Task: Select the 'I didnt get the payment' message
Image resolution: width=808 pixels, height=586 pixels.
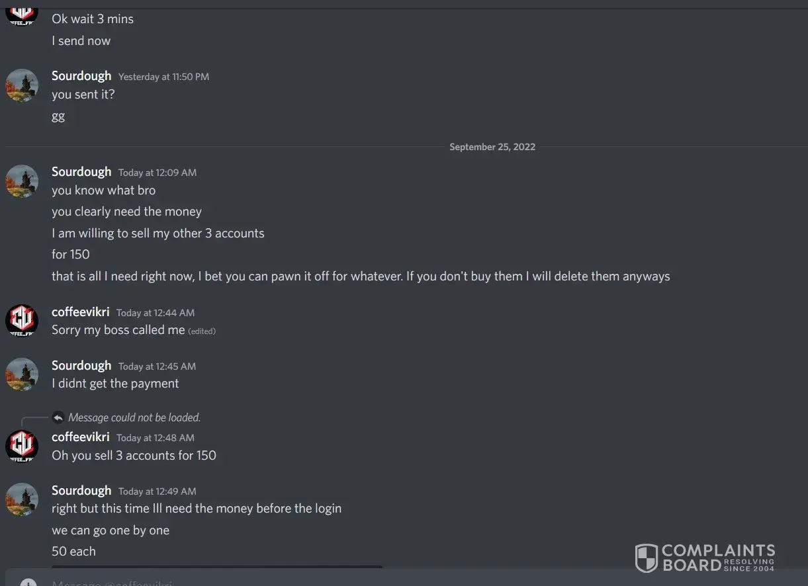Action: 115,384
